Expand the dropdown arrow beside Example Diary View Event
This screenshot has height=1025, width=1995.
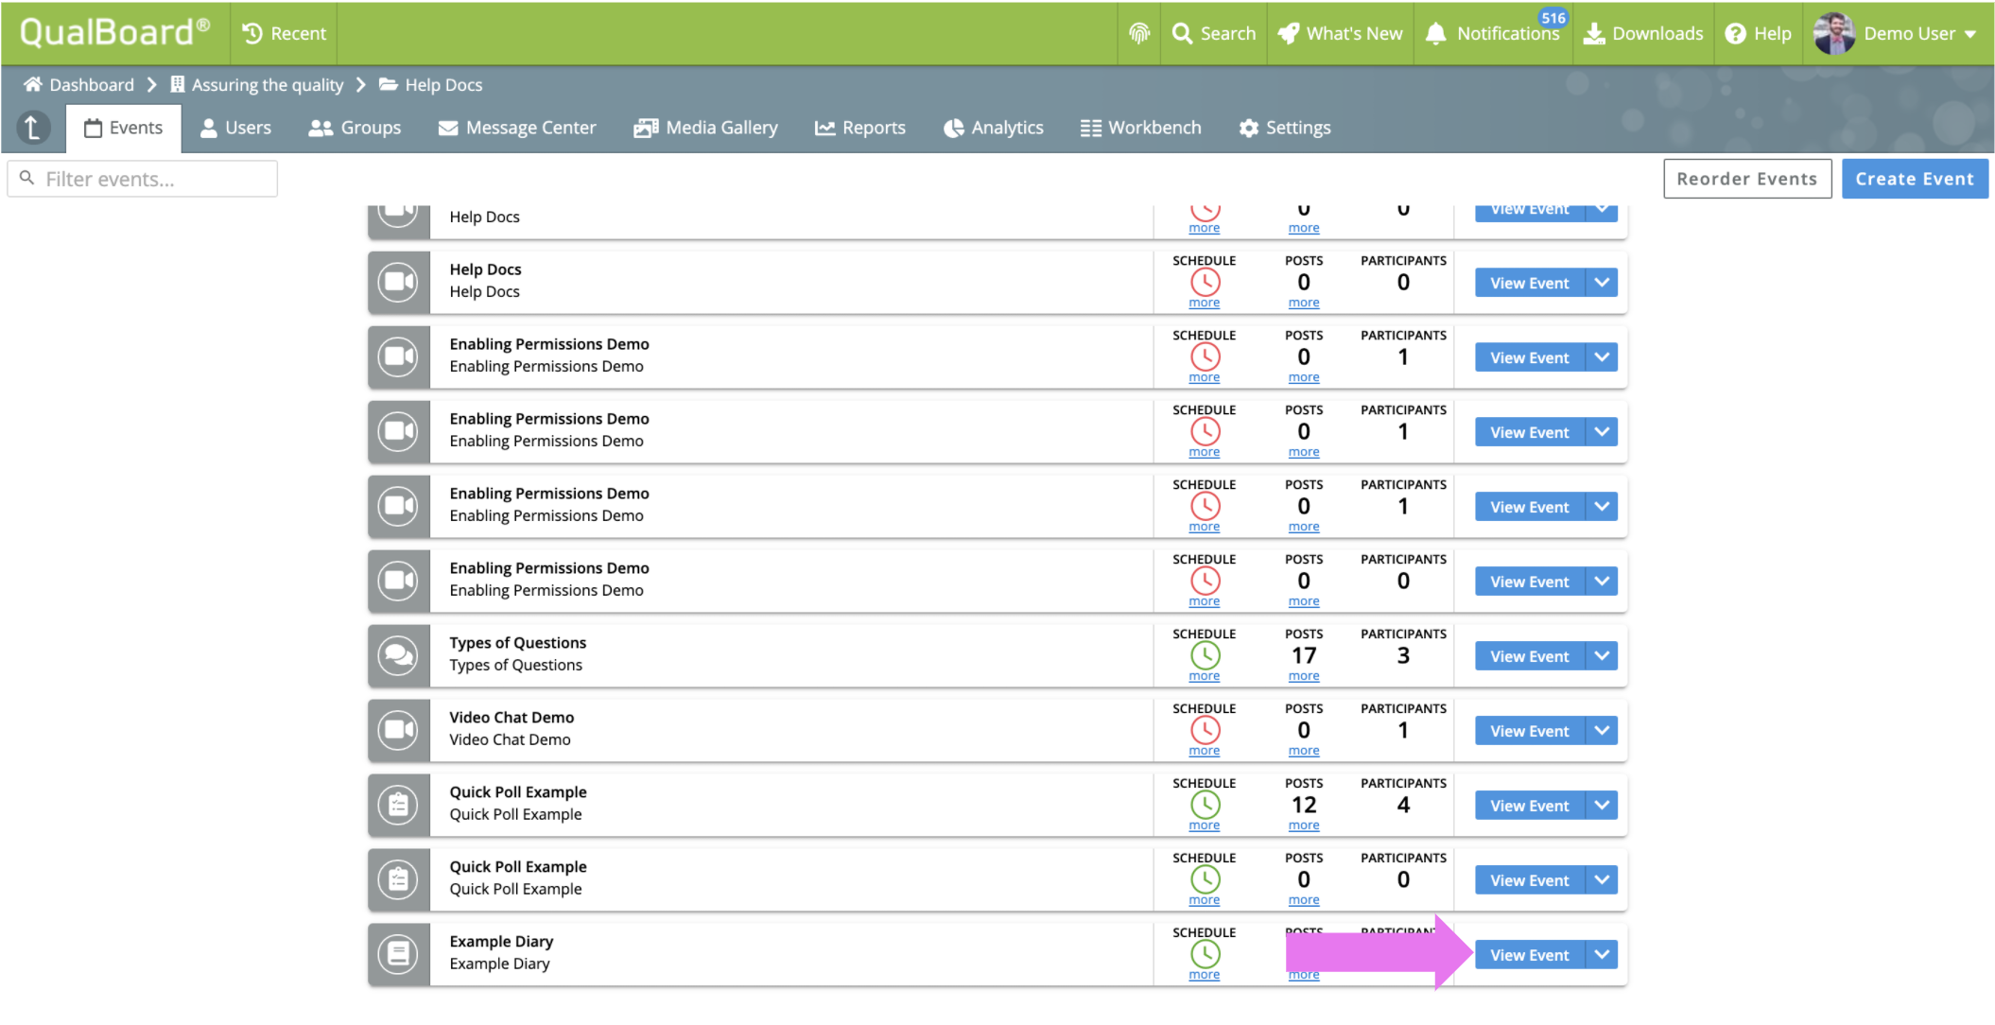tap(1602, 954)
